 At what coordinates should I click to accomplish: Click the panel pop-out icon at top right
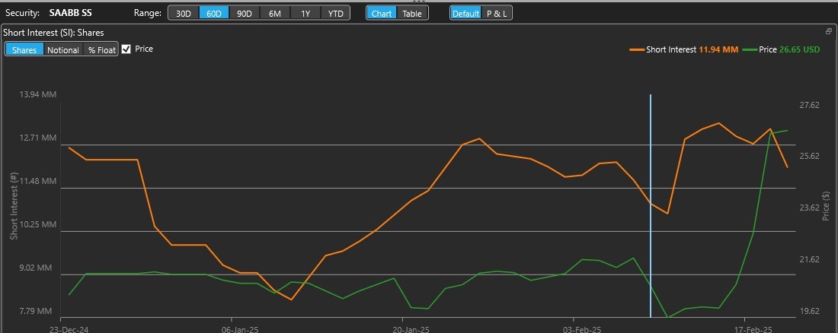click(829, 32)
